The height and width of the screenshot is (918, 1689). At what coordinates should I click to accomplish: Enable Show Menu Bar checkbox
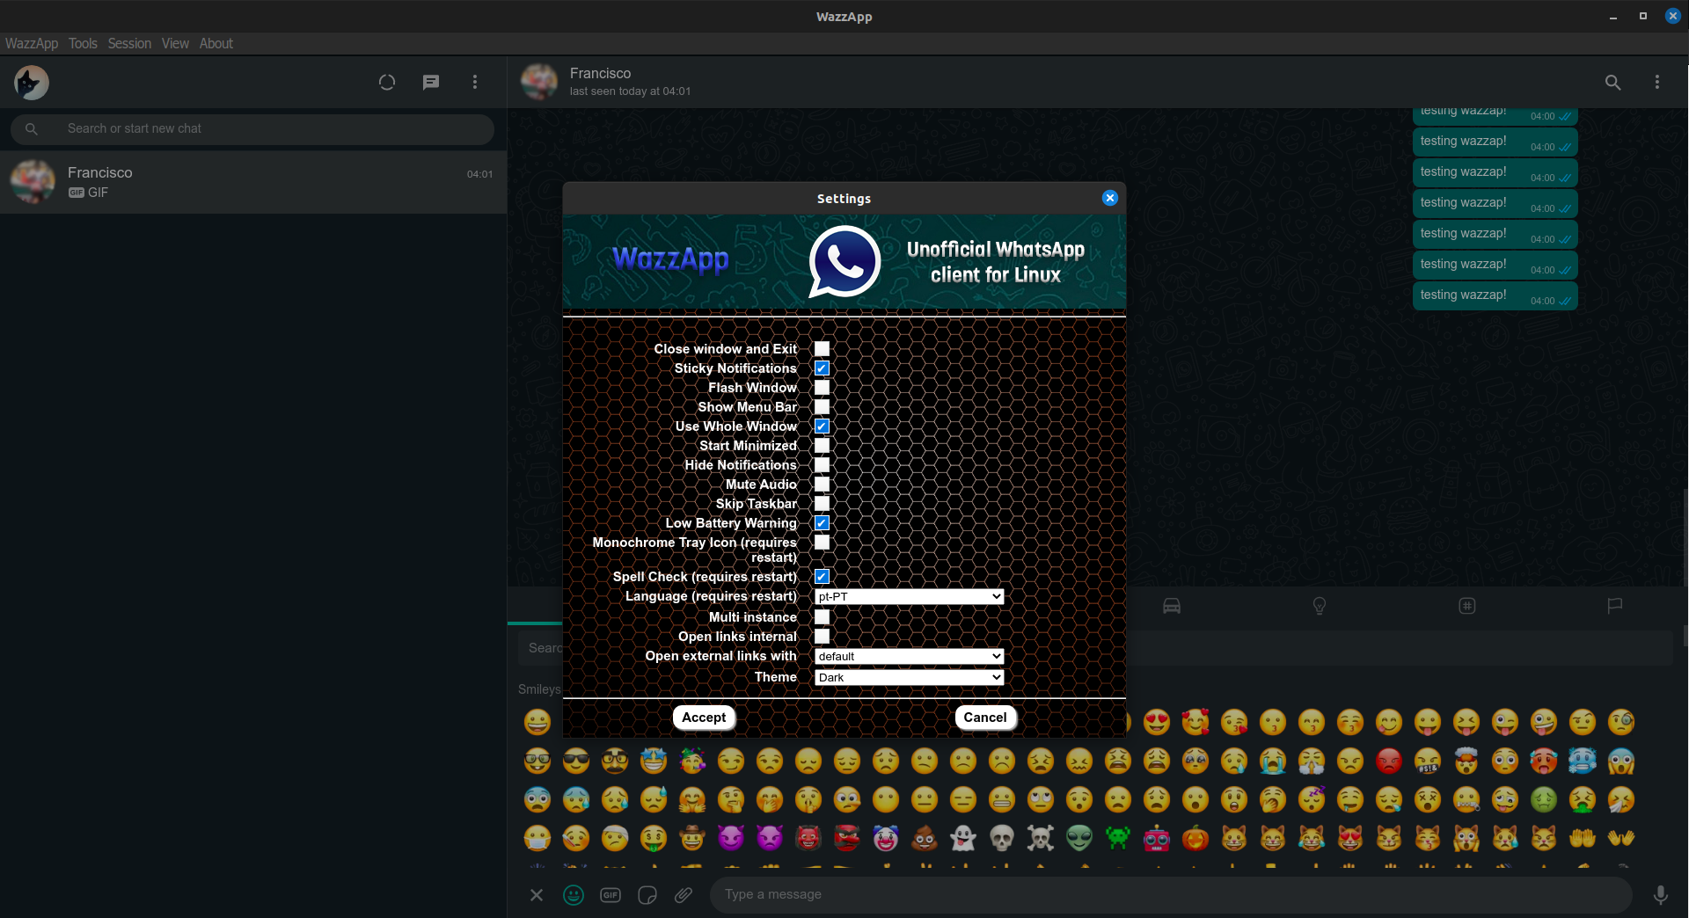click(822, 407)
